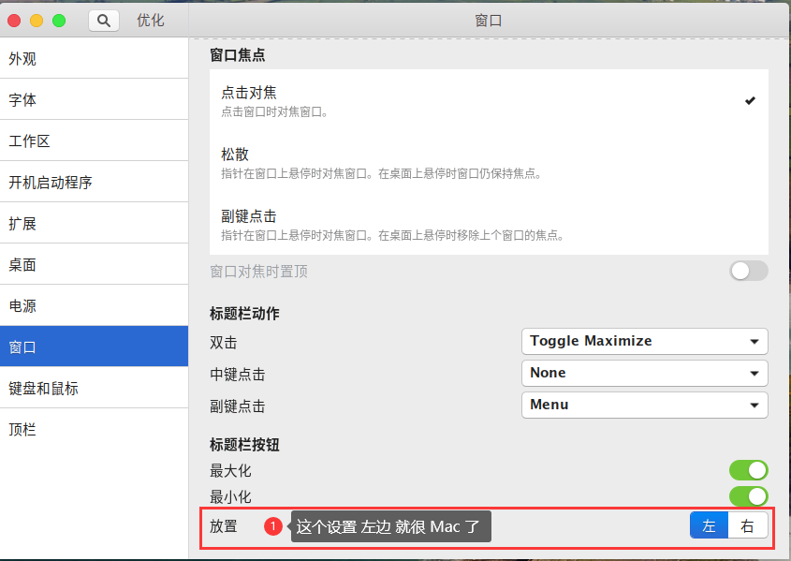Set button placement to 右

[748, 525]
